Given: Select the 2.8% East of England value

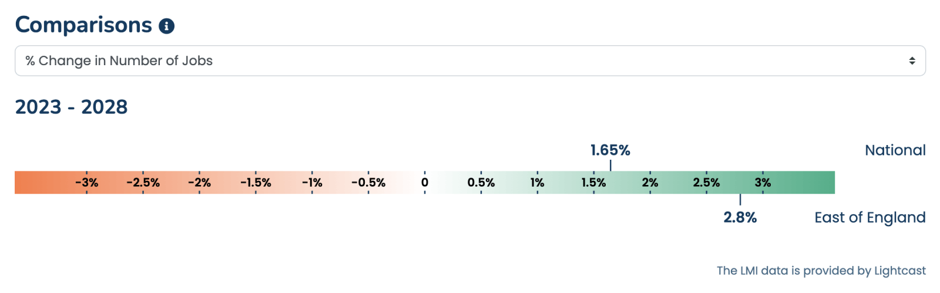Looking at the screenshot, I should click(740, 217).
